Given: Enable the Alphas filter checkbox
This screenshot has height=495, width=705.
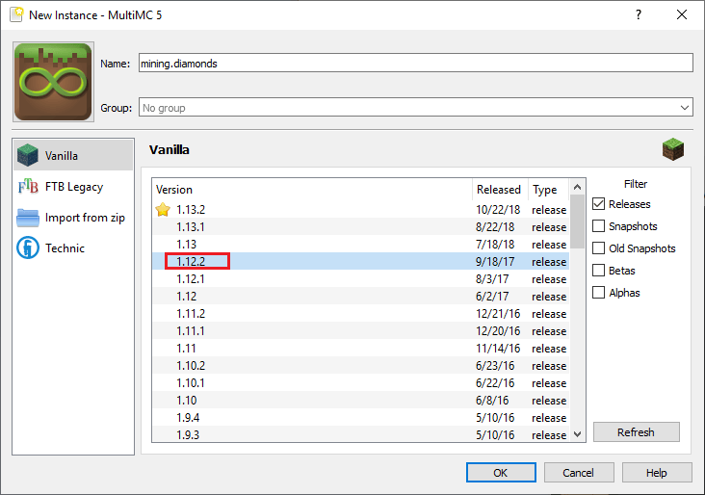Looking at the screenshot, I should (598, 292).
